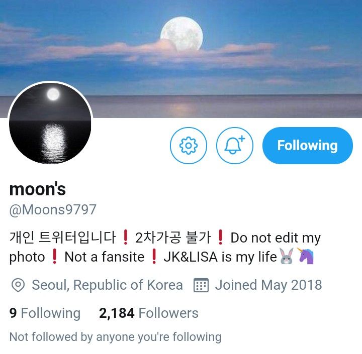The width and height of the screenshot is (362, 354).
Task: Click the @Moons9797 handle
Action: [x=53, y=209]
